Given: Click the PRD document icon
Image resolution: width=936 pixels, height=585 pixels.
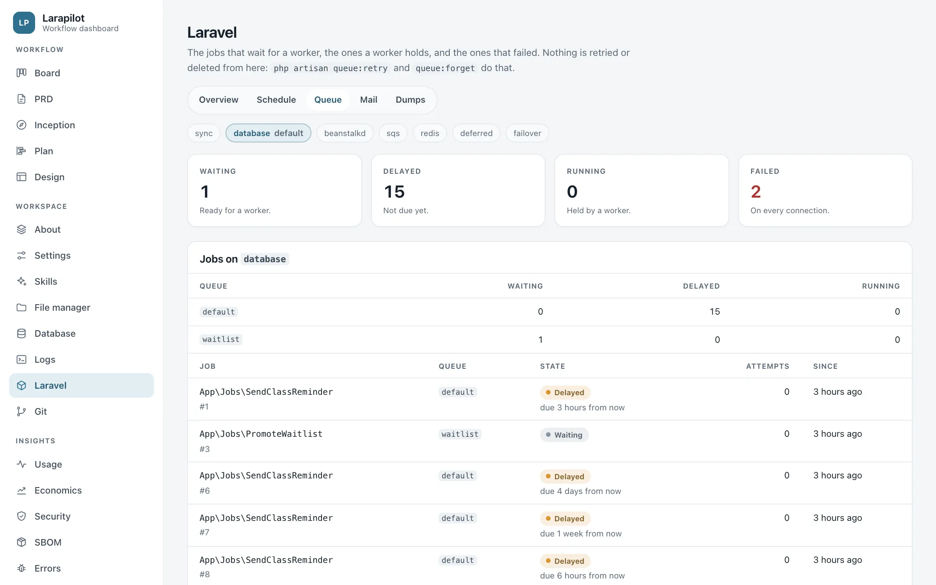Looking at the screenshot, I should click(21, 99).
